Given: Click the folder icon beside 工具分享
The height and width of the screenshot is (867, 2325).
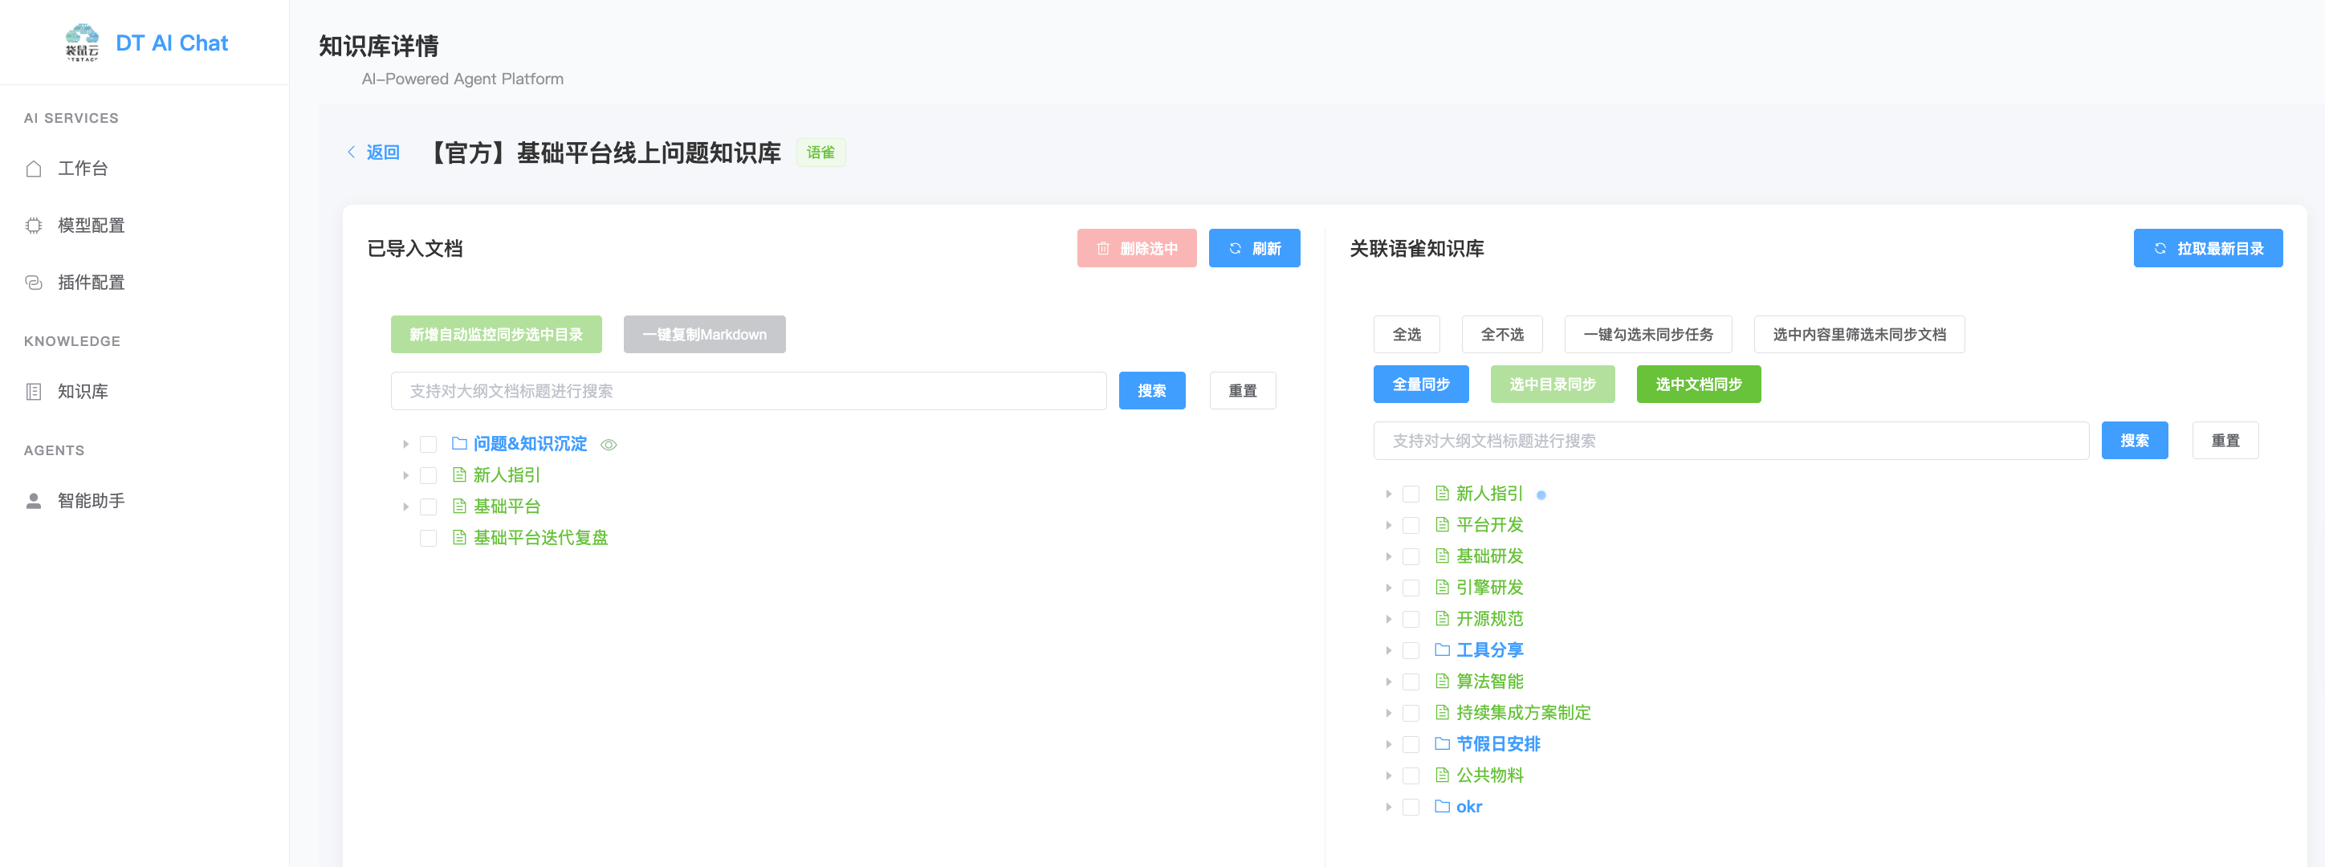Looking at the screenshot, I should click(1441, 649).
